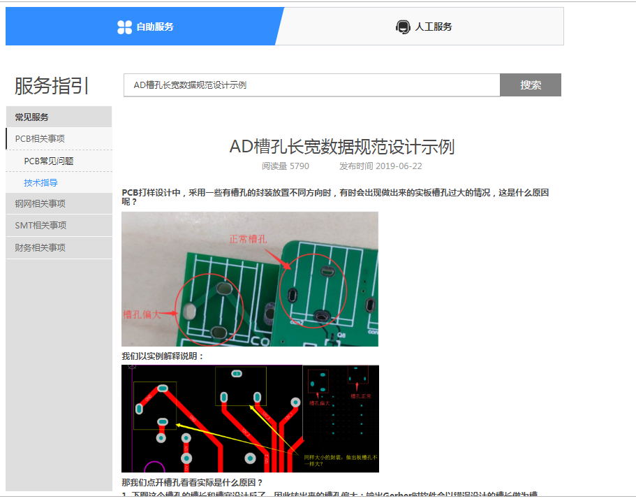Screen dimensions: 636x501
Task: Switch to the 自助服务 tab
Action: pyautogui.click(x=145, y=27)
